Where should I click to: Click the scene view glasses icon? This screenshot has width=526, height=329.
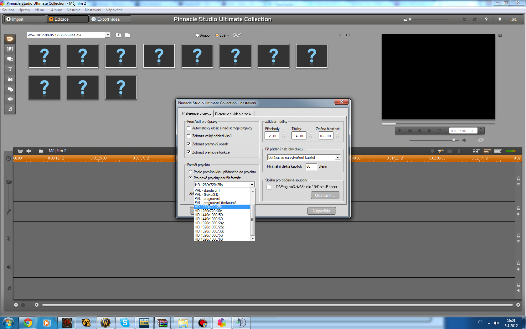click(x=237, y=35)
